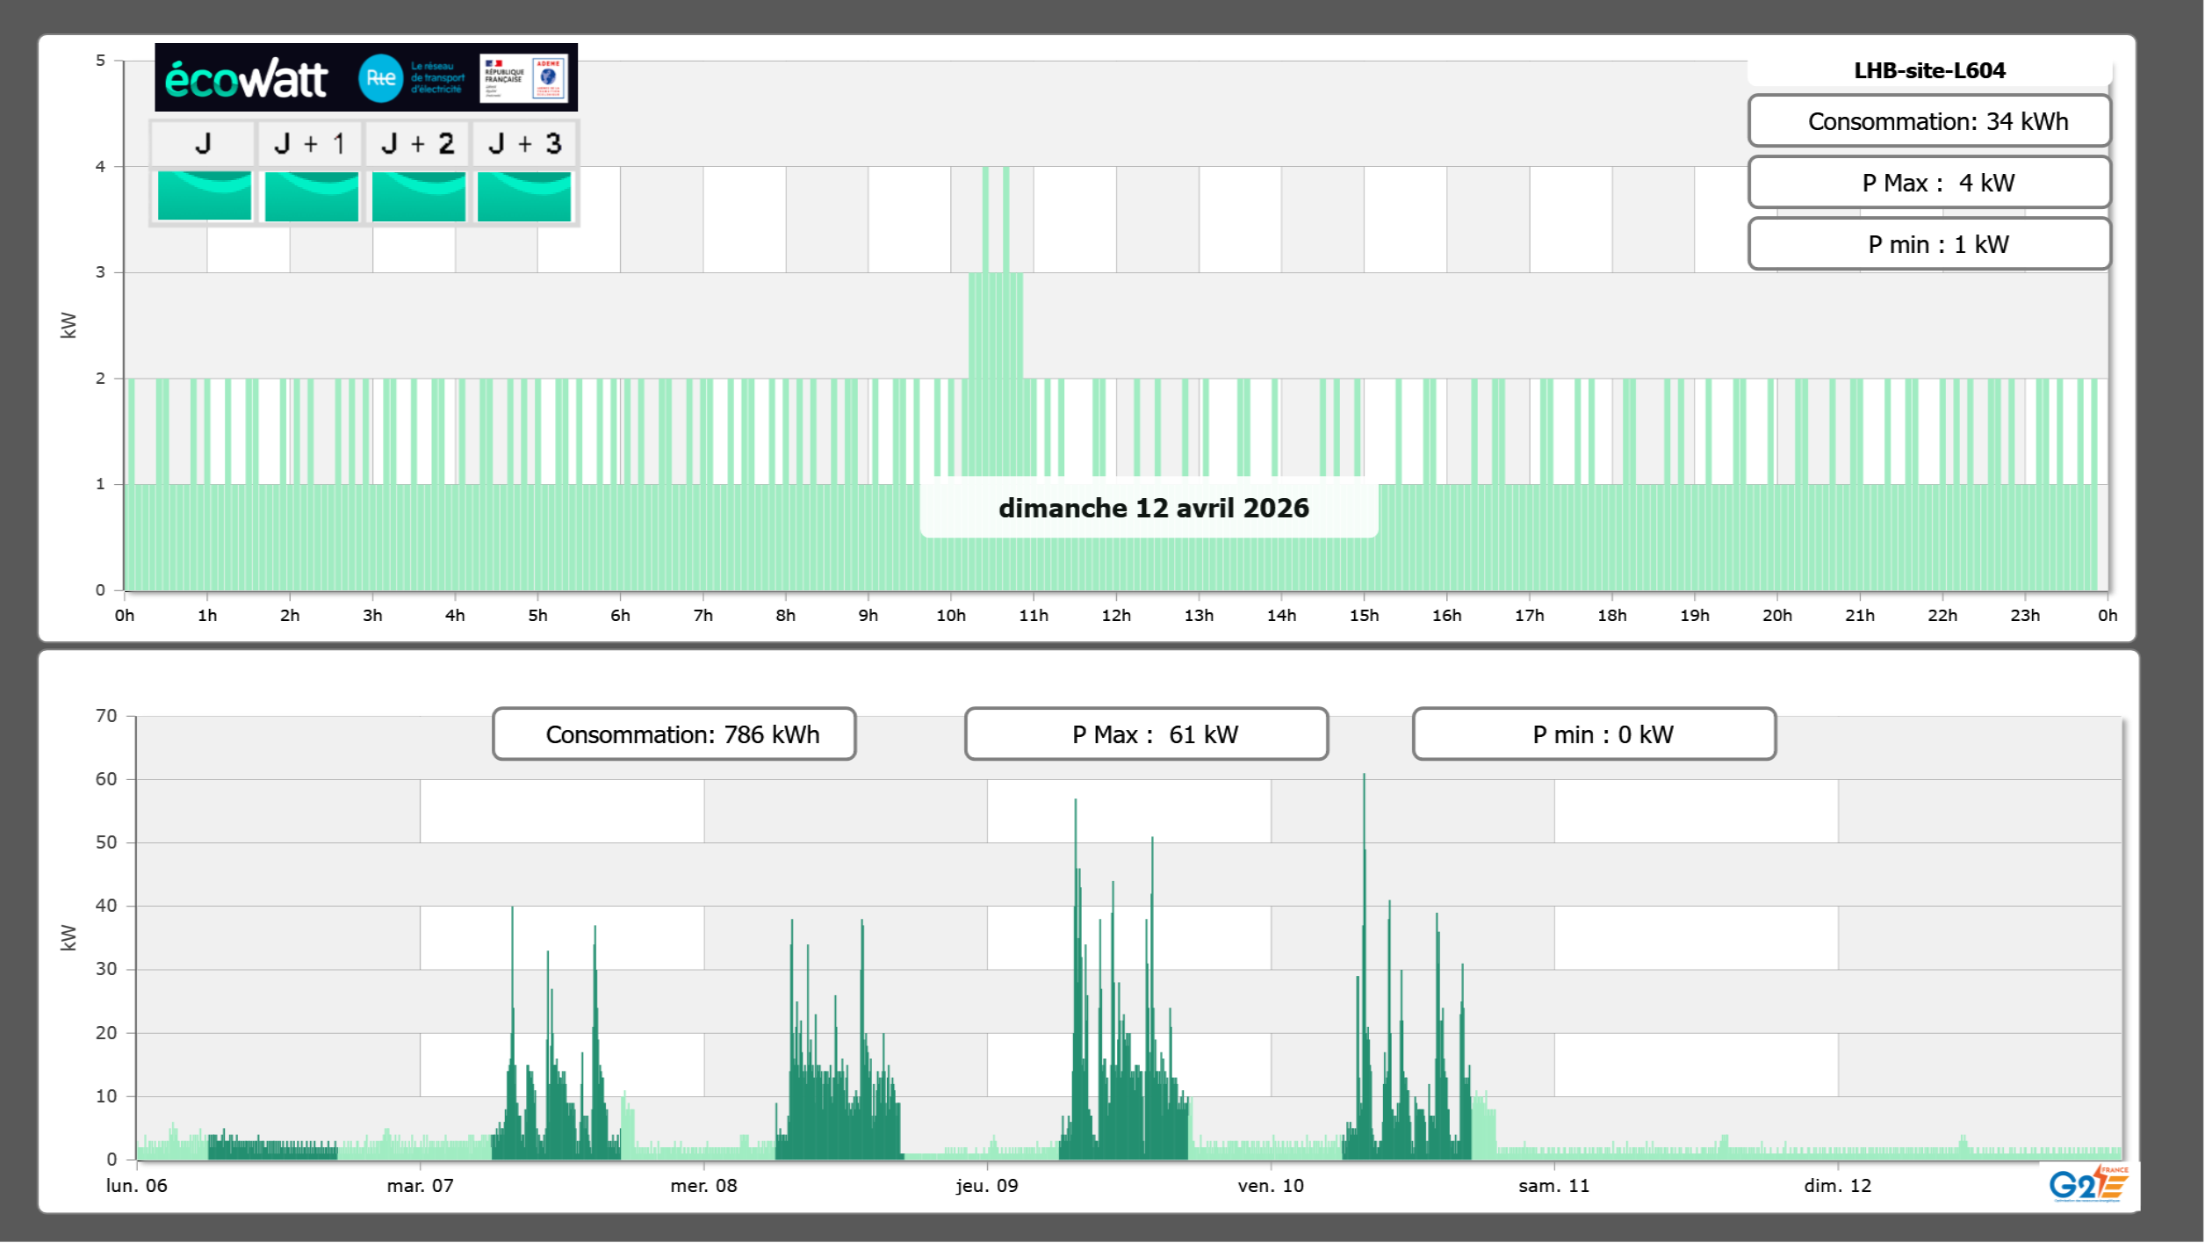Click the J + 2 signal icon
Screen dimensions: 2205x1243
coord(418,196)
